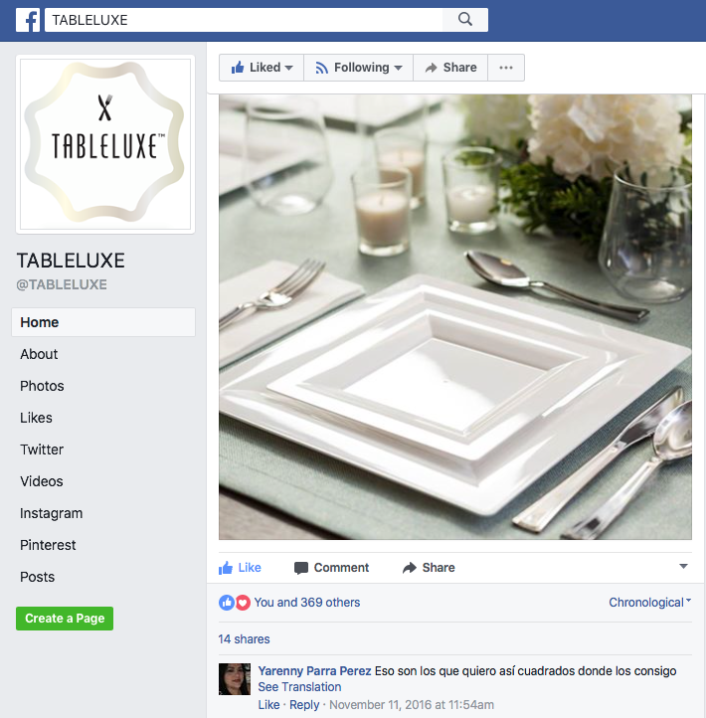
Task: Click the thumbs-up Like icon under the photo
Action: point(226,568)
